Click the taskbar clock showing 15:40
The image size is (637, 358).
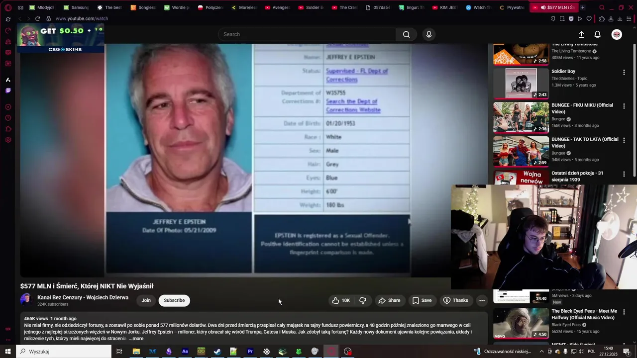(x=608, y=352)
